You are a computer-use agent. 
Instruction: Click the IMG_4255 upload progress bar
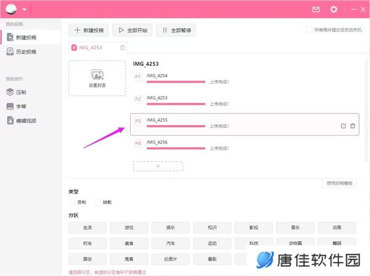[x=176, y=126]
